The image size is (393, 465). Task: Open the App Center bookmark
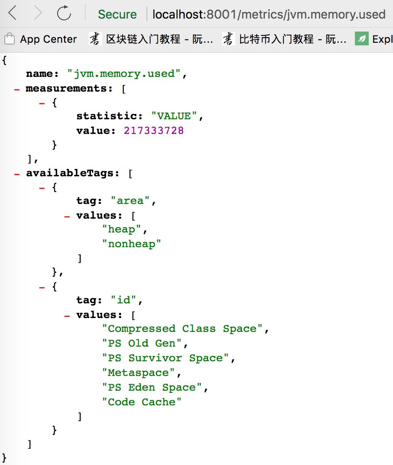click(41, 39)
